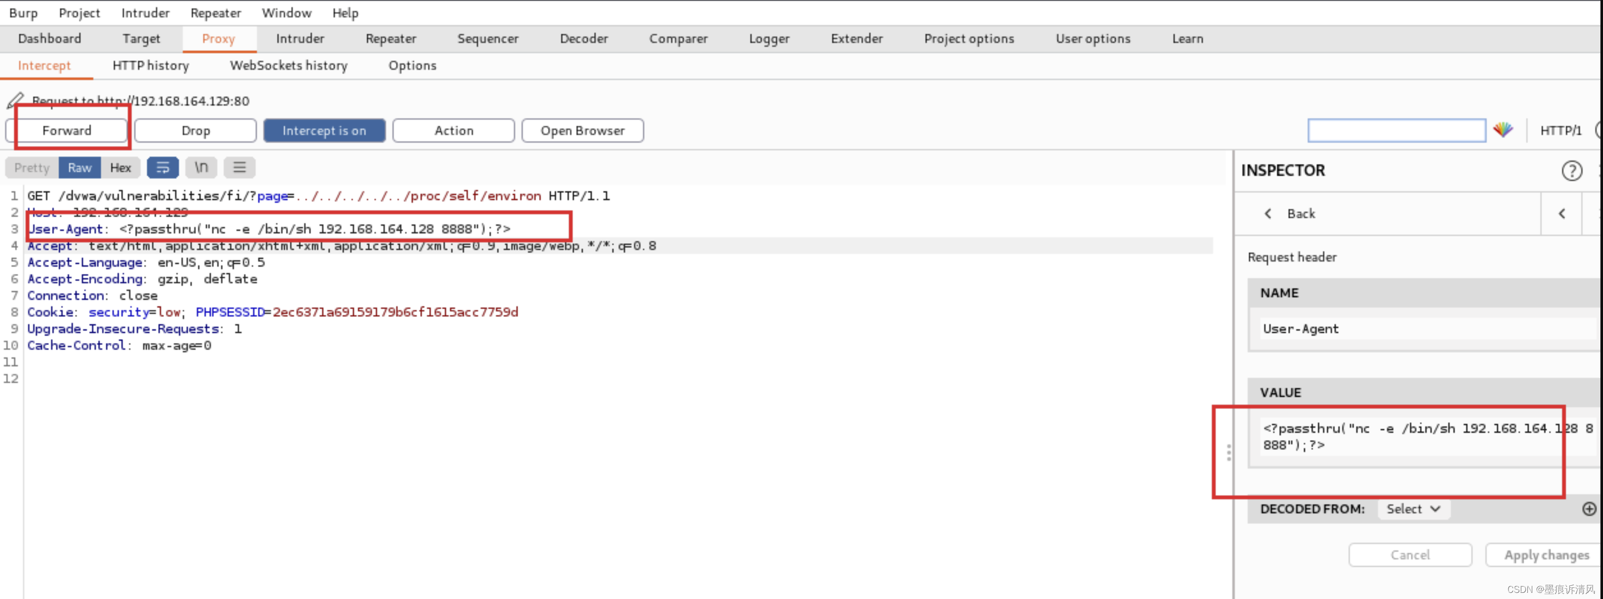The height and width of the screenshot is (599, 1603).
Task: Switch the editor to Hex view
Action: (x=120, y=167)
